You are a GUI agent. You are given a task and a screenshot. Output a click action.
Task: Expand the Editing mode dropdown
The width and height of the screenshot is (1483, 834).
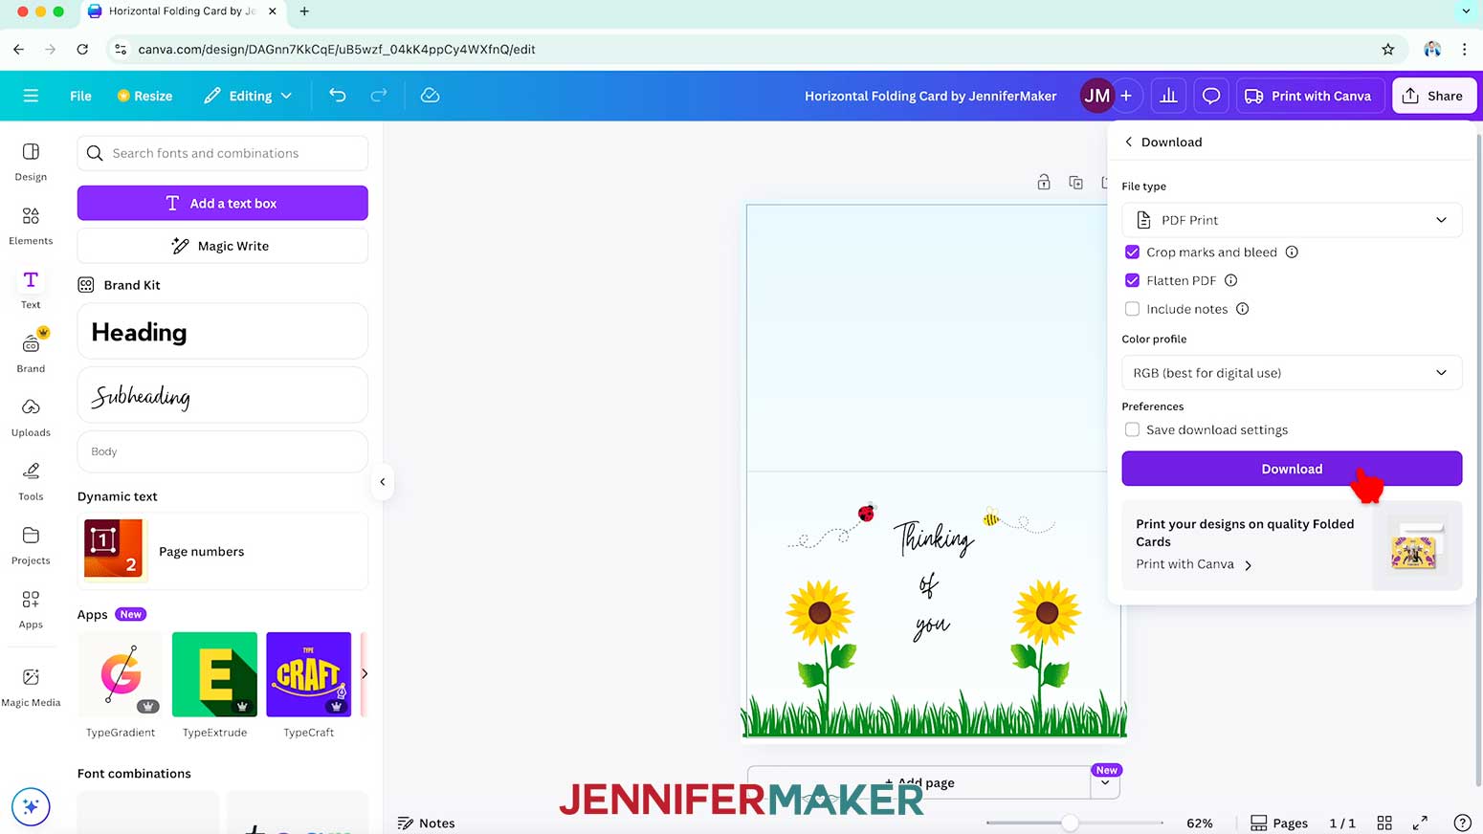248,96
